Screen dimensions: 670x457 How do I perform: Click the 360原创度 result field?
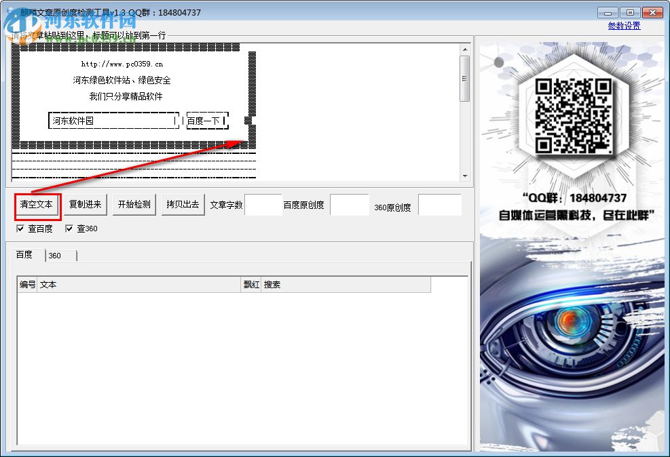pos(440,205)
